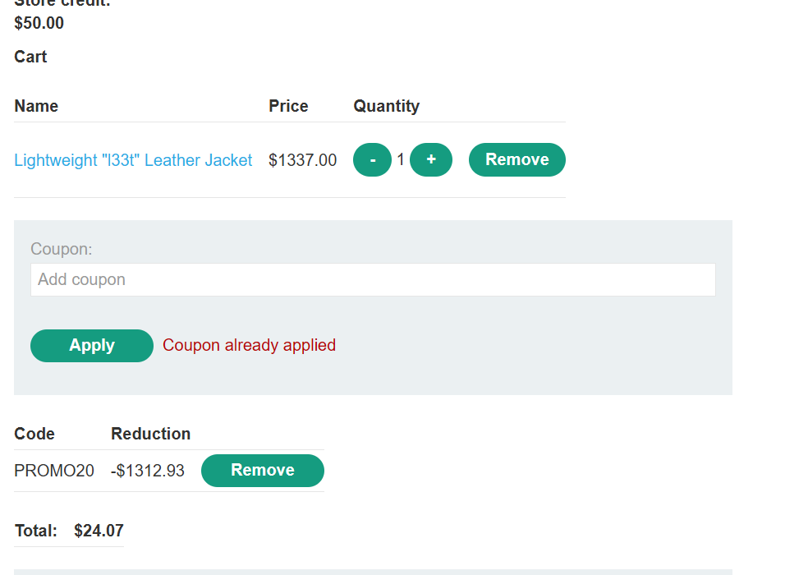Increase jacket quantity with plus button
Image resolution: width=808 pixels, height=575 pixels.
click(431, 160)
